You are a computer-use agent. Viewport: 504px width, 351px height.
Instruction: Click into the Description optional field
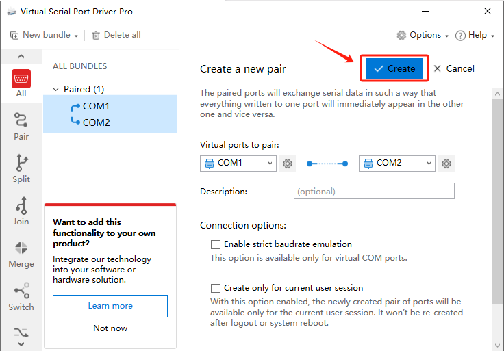tap(374, 192)
